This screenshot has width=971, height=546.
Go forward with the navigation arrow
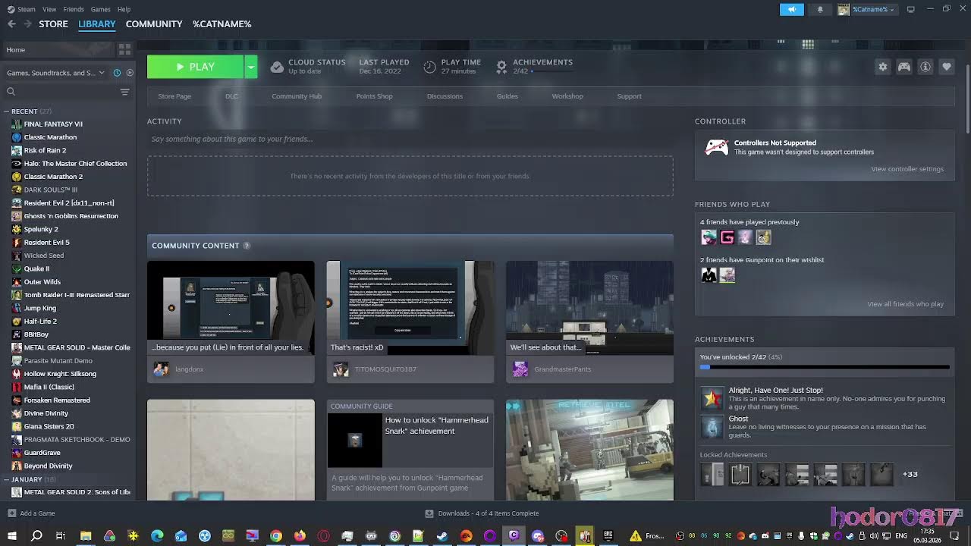pos(27,24)
